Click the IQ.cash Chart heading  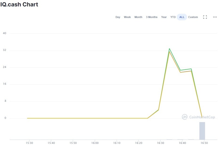[x=19, y=4]
